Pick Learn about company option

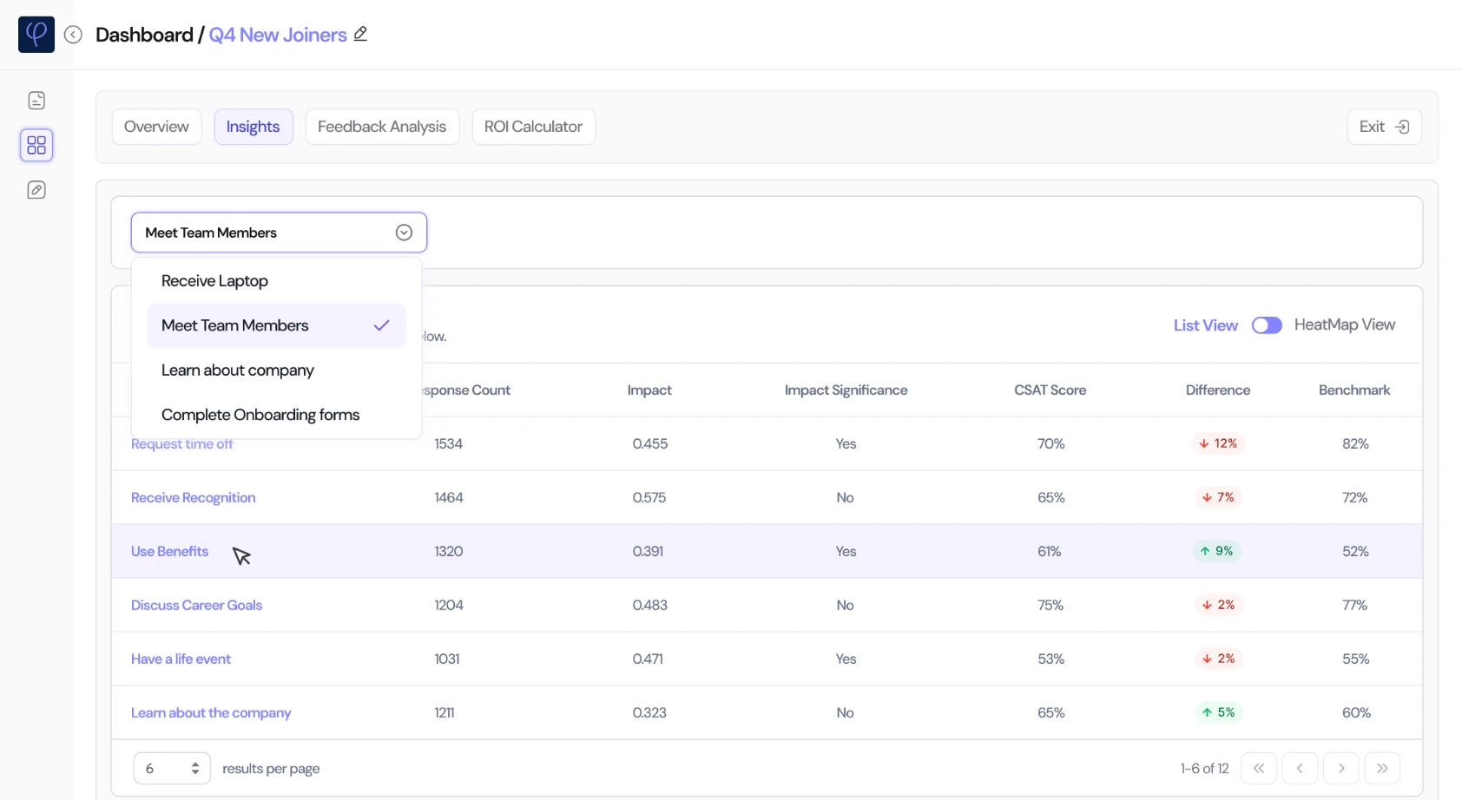(276, 370)
